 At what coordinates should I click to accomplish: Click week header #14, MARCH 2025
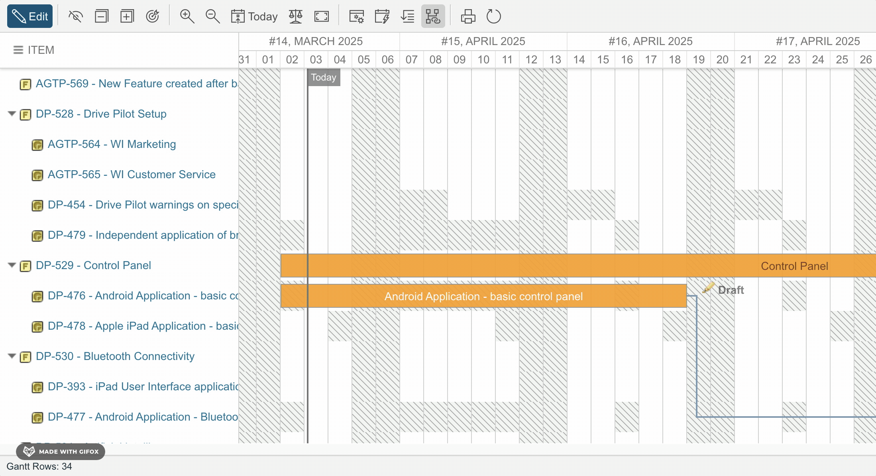click(316, 41)
